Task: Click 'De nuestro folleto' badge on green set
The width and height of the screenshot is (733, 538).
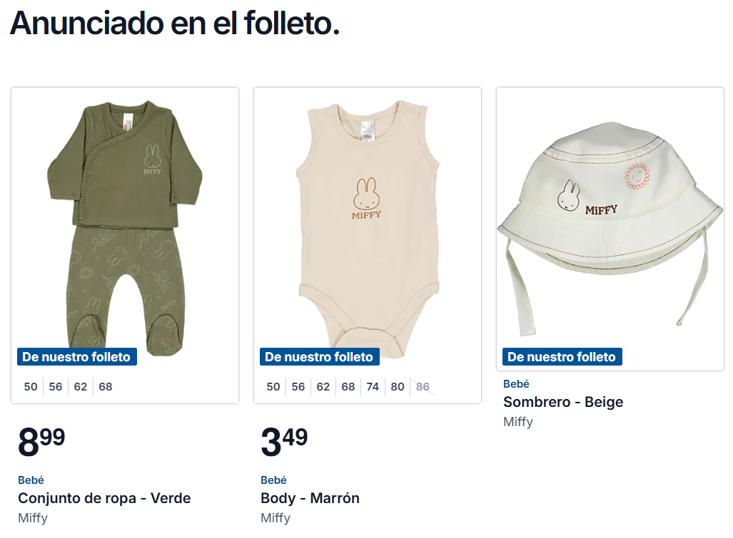Action: pos(76,357)
